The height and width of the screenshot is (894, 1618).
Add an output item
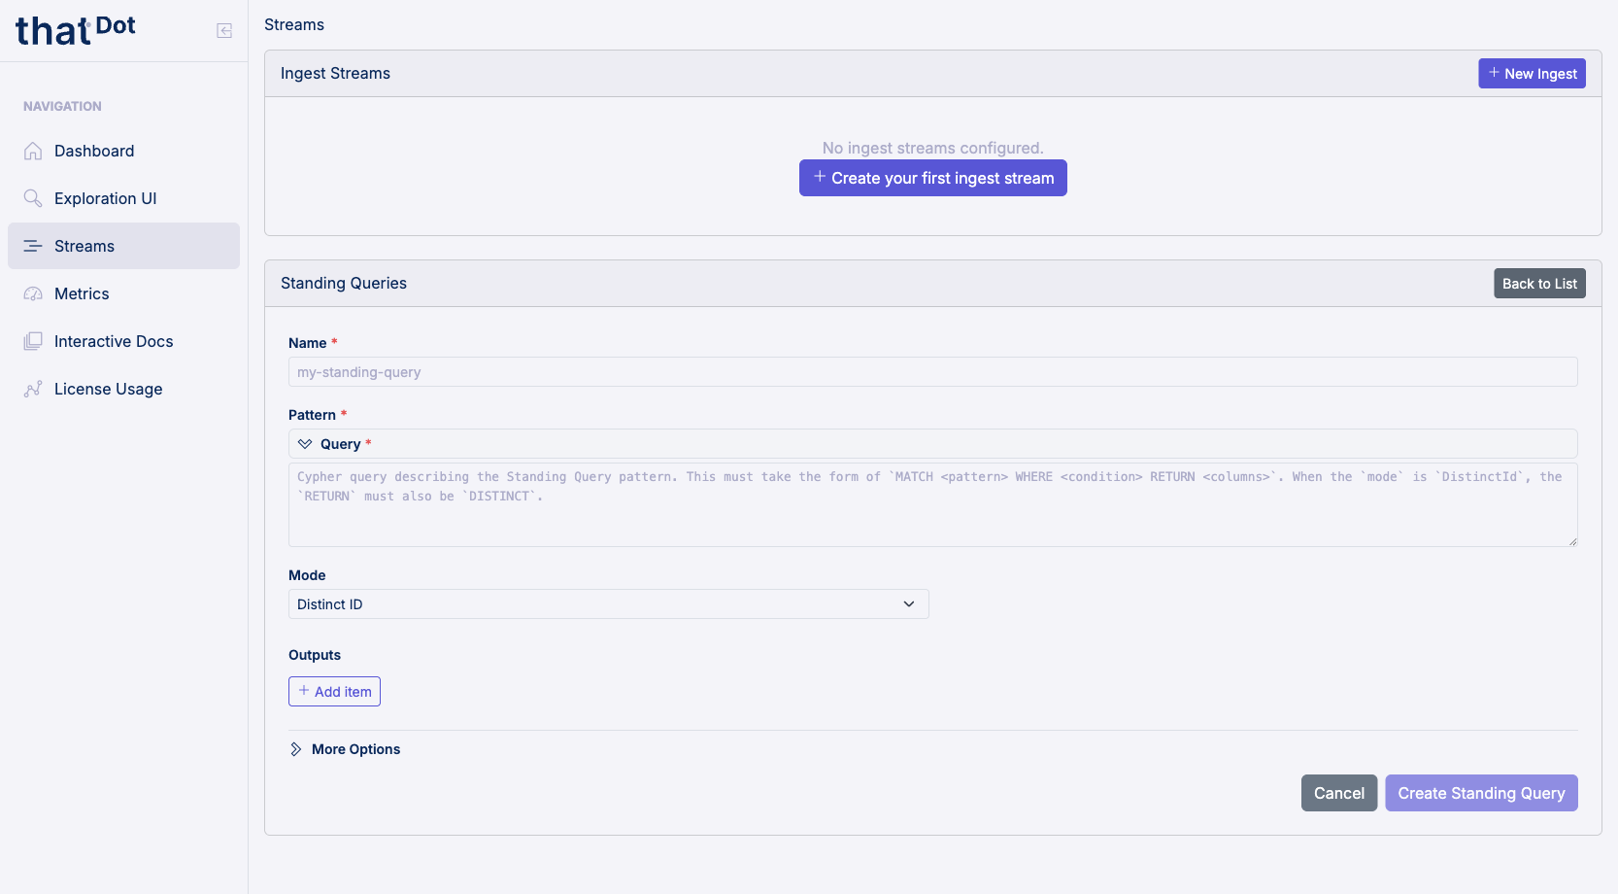tap(334, 692)
